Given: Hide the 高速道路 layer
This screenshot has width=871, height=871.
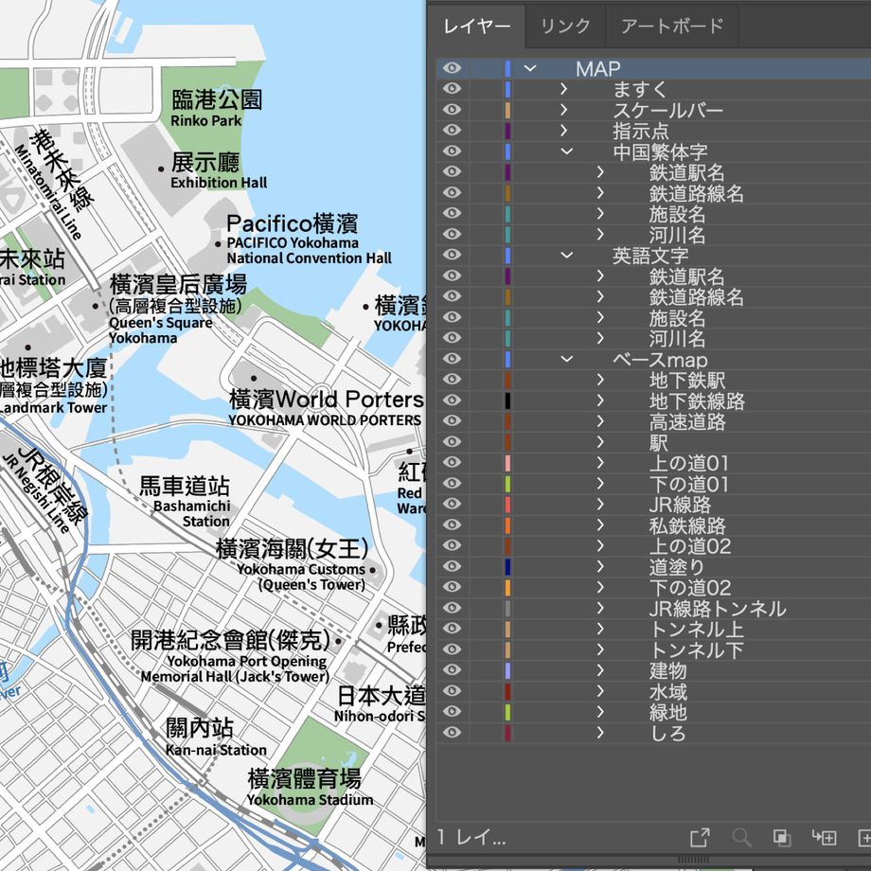Looking at the screenshot, I should tap(453, 421).
